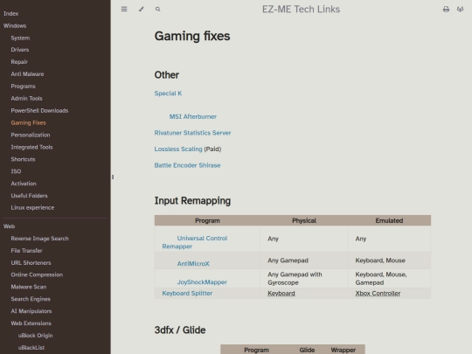Go to the System page

tap(20, 38)
